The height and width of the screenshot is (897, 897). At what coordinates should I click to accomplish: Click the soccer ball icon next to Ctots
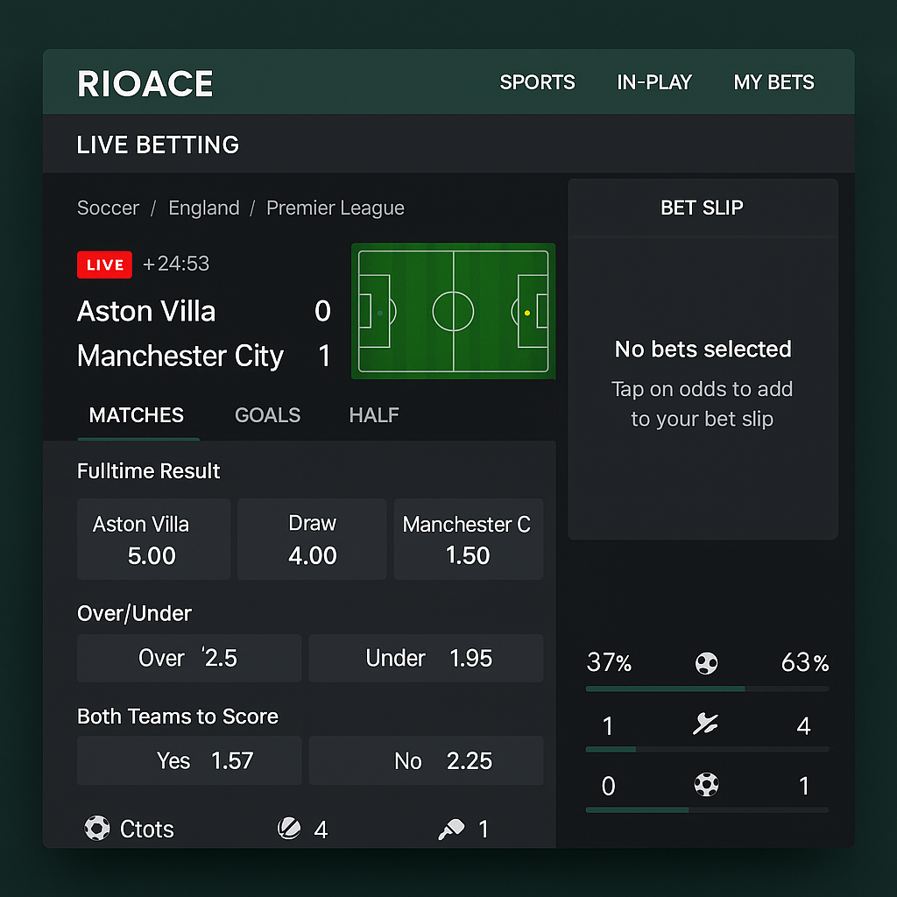pyautogui.click(x=97, y=828)
